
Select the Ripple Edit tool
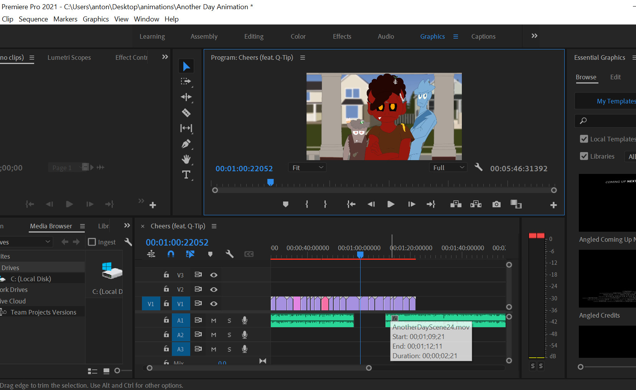click(186, 97)
